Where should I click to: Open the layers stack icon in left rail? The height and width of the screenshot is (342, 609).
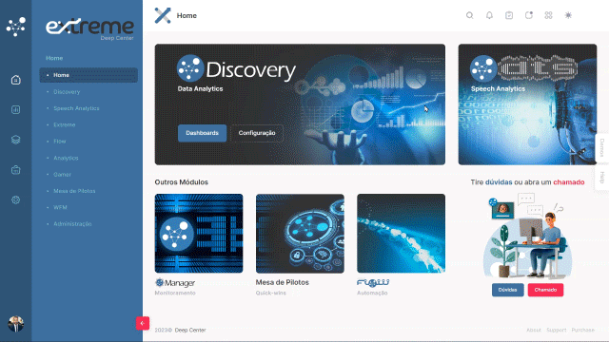pos(16,140)
